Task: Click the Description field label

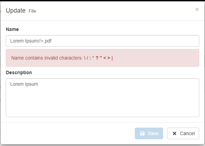Action: point(19,72)
